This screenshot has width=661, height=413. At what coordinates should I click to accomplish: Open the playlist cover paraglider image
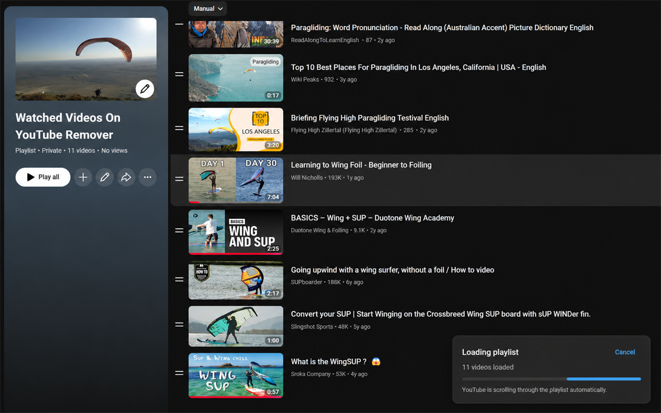coord(86,59)
